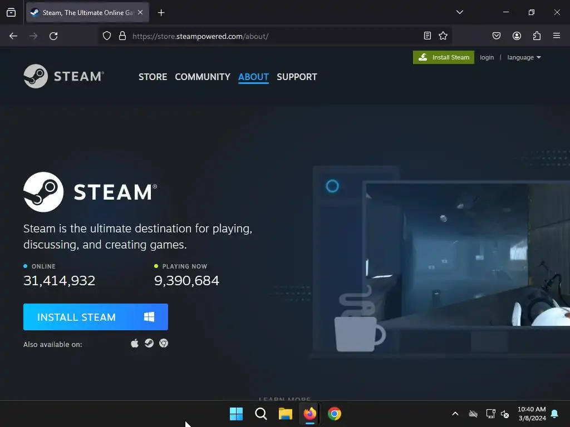Open the SUPPORT menu item
570x427 pixels.
297,77
